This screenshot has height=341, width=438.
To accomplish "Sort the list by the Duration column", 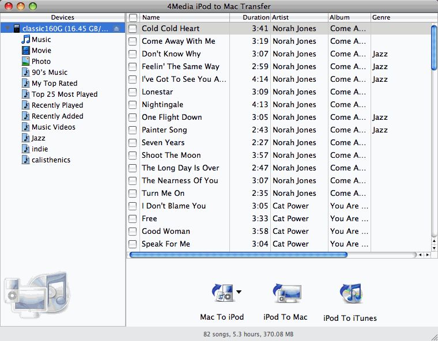I will point(250,17).
